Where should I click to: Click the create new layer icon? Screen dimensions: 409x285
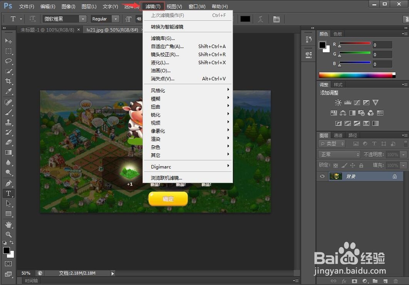(385, 281)
